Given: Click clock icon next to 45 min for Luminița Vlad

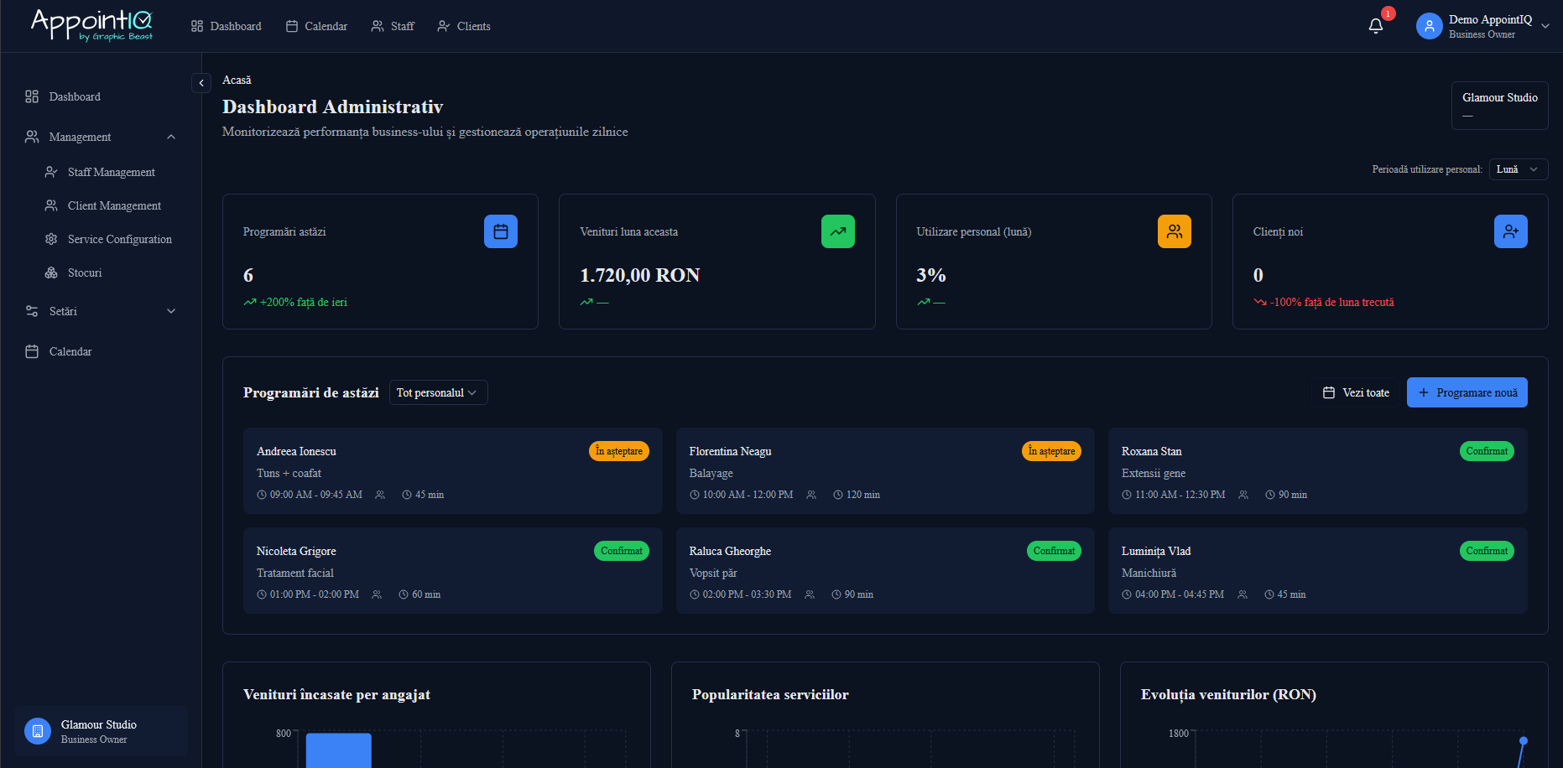Looking at the screenshot, I should pos(1269,594).
